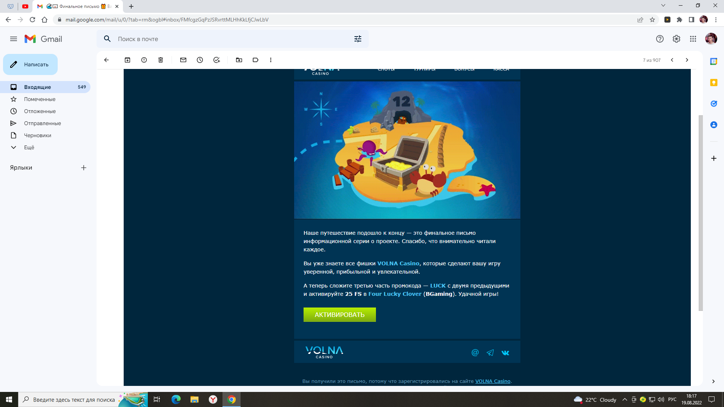Open the Chrome extensions puzzle icon
724x407 pixels.
point(680,20)
